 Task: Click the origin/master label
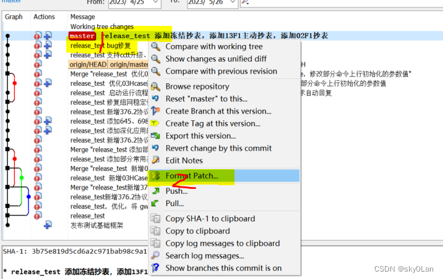click(x=129, y=65)
